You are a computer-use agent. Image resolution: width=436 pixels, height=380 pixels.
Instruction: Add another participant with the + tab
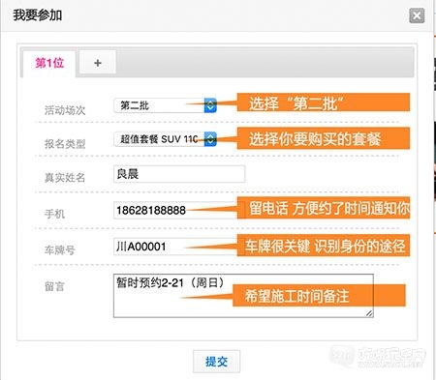(98, 63)
